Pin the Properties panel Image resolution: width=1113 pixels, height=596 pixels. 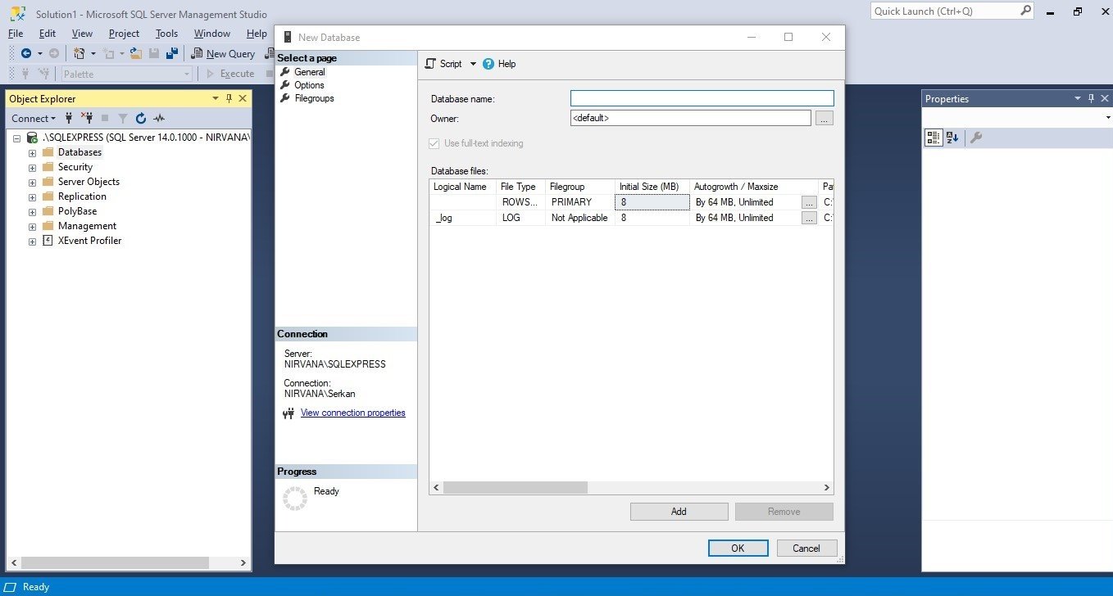1092,98
